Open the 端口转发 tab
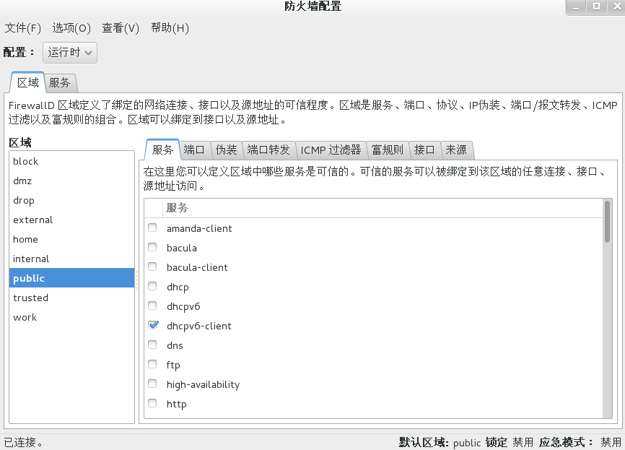The width and height of the screenshot is (625, 450). coord(268,150)
